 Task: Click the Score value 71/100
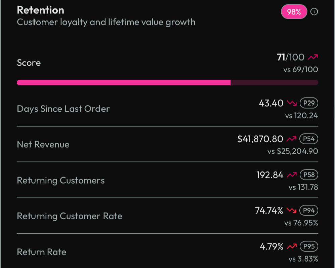point(290,57)
